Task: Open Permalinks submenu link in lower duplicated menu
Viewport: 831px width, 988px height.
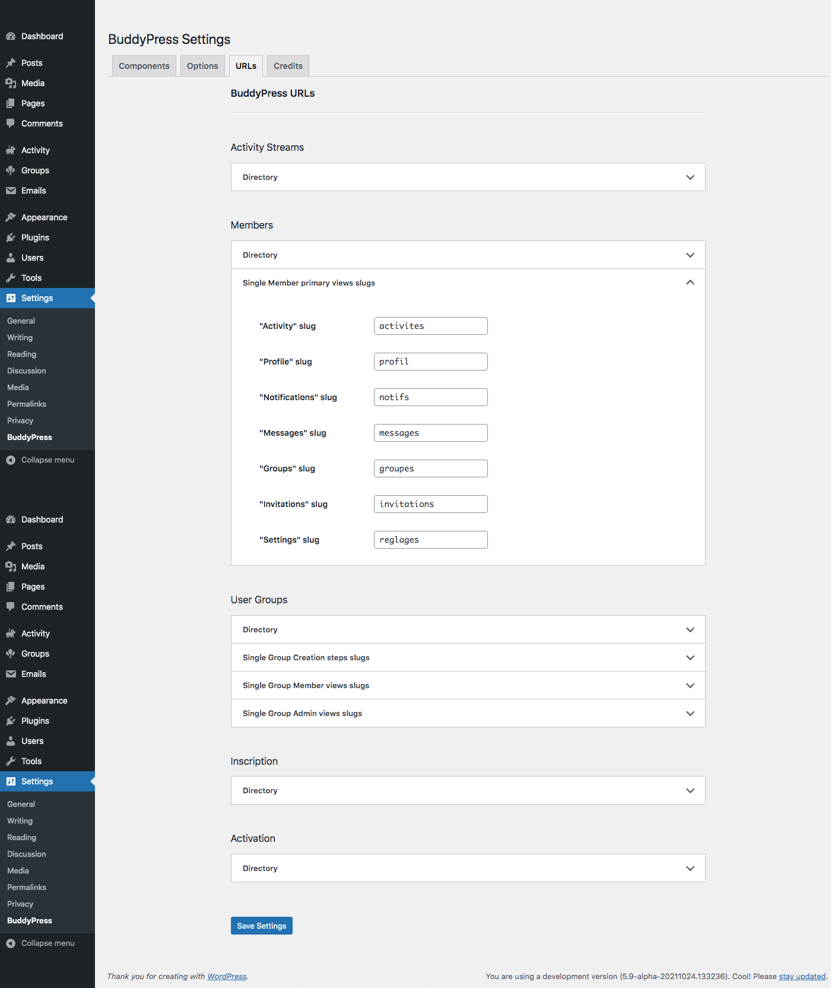Action: (x=27, y=887)
